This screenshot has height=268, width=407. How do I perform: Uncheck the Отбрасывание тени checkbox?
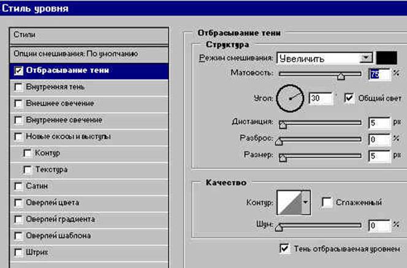click(18, 70)
